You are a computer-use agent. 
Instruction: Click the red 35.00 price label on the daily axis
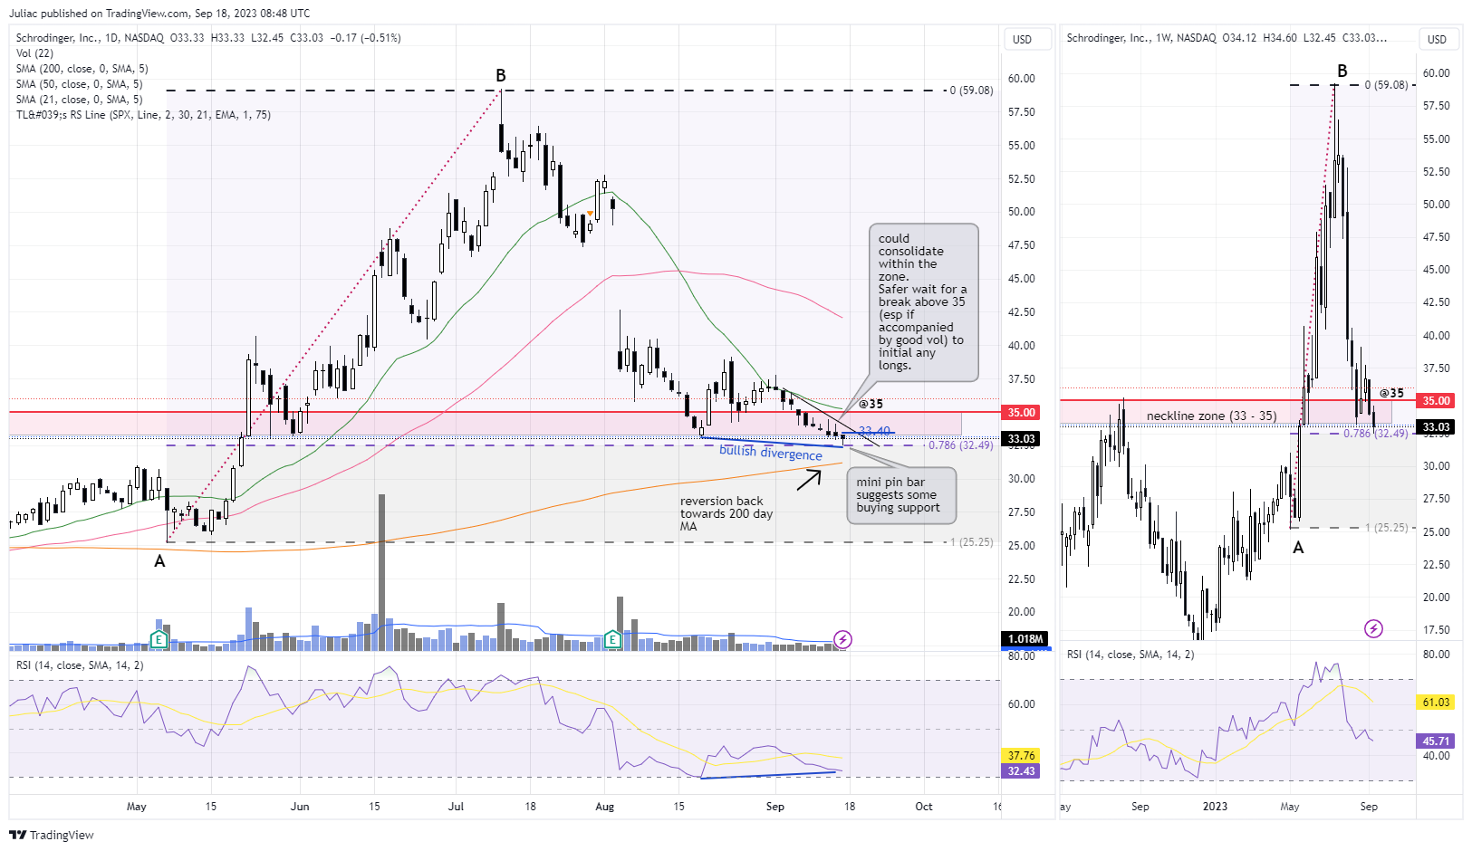[1022, 412]
